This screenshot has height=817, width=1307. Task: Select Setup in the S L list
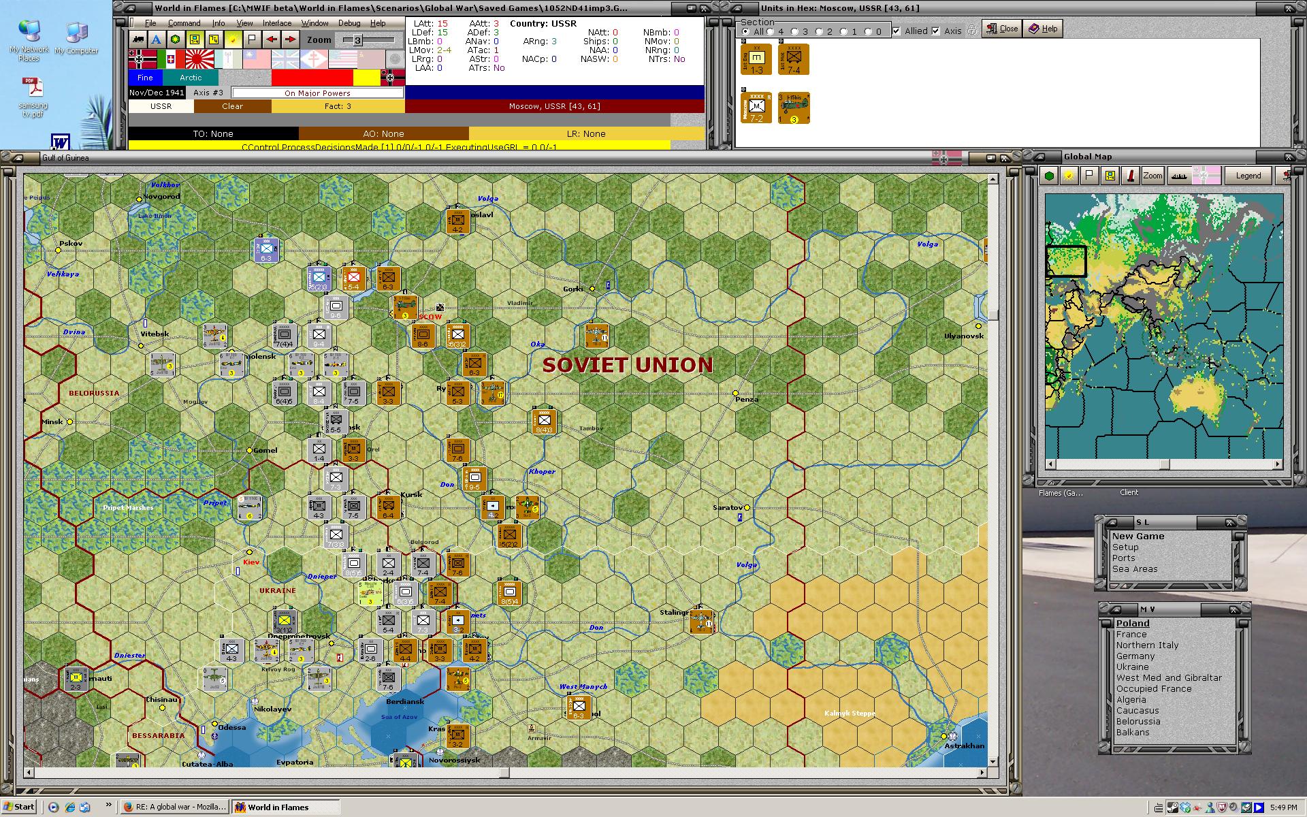coord(1125,547)
